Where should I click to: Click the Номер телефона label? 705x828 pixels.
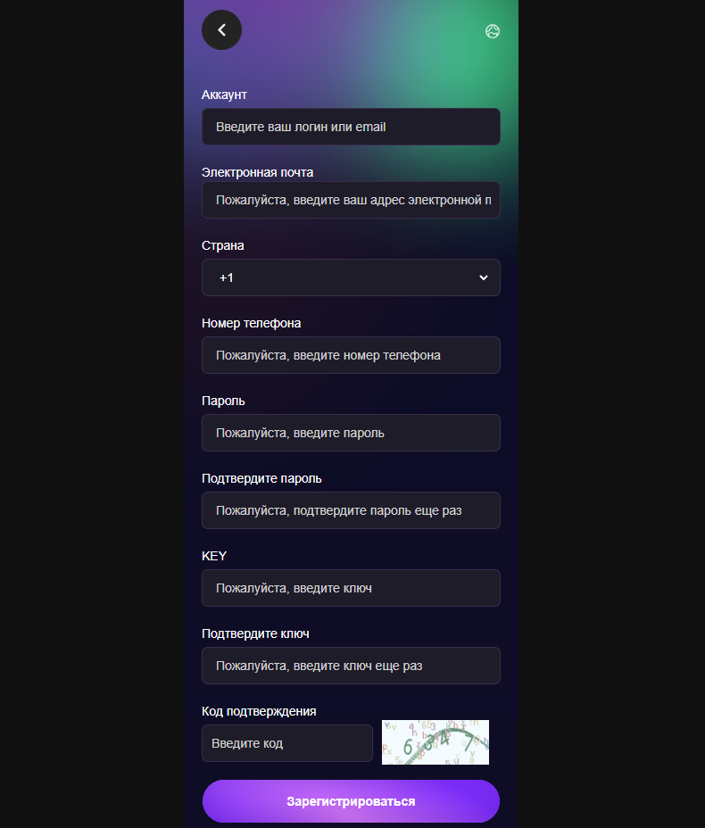point(251,323)
